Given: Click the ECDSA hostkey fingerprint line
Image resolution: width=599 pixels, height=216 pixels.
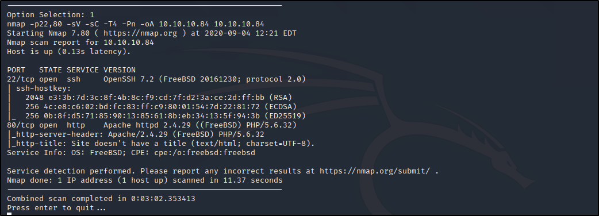Looking at the screenshot, I should [161, 106].
